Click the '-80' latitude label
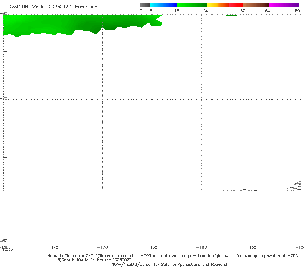This screenshot has width=304, height=267. (x=4, y=241)
